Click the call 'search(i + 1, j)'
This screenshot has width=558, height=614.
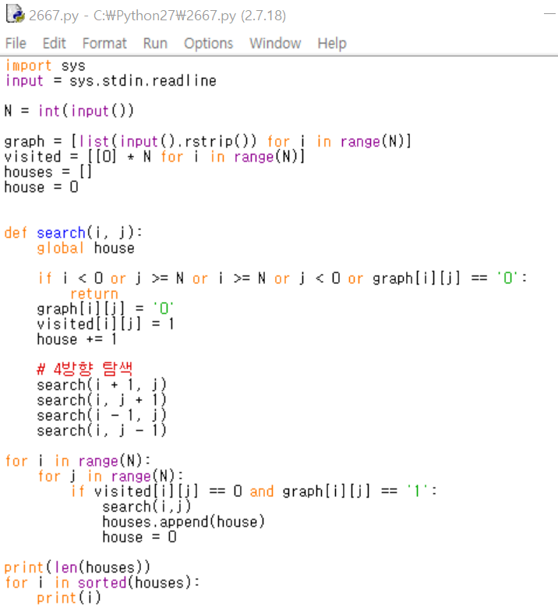[101, 385]
